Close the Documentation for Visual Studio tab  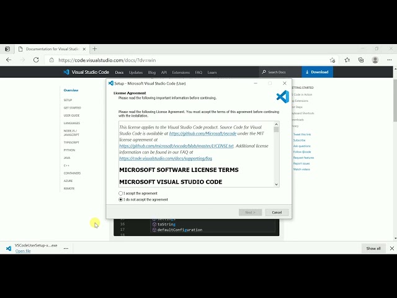tap(84, 49)
